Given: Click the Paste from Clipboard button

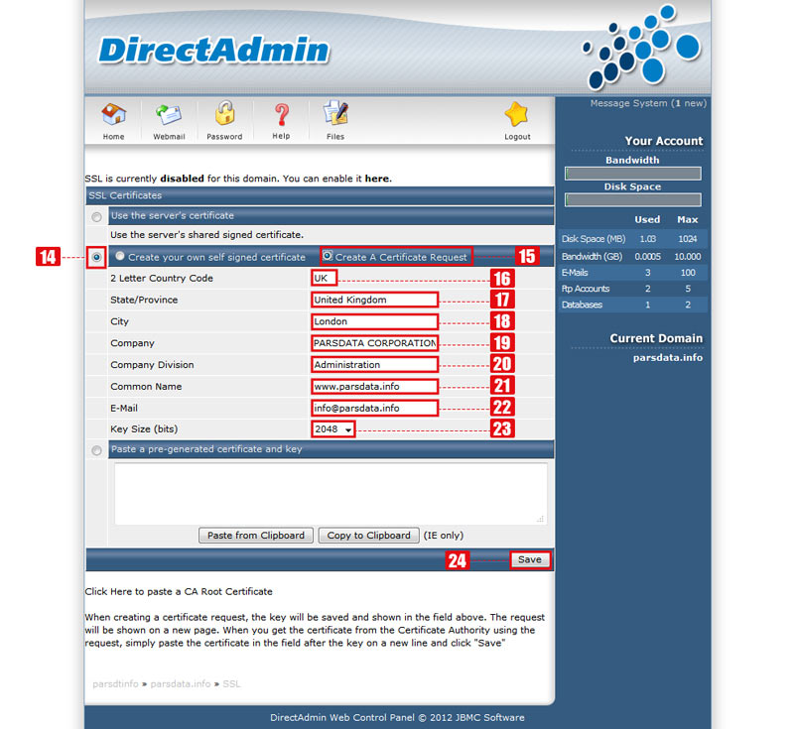Looking at the screenshot, I should click(256, 536).
